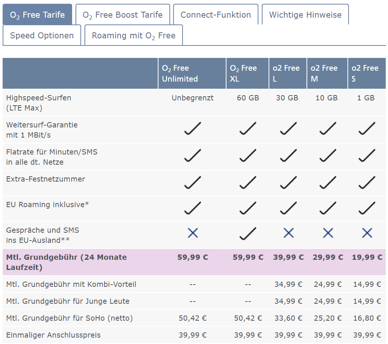Select the bold "59,99 €" price under O2 Free Unlimited
388x344 pixels.
click(193, 257)
